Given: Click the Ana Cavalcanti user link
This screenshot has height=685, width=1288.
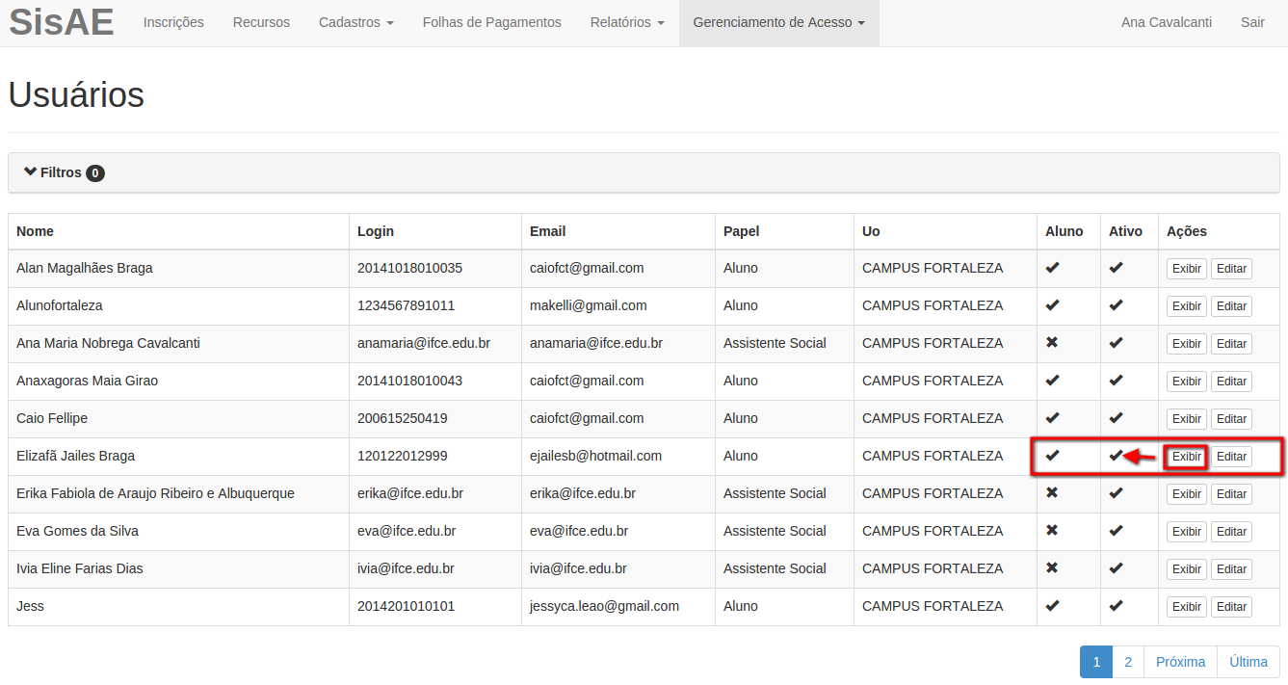Looking at the screenshot, I should [1167, 22].
